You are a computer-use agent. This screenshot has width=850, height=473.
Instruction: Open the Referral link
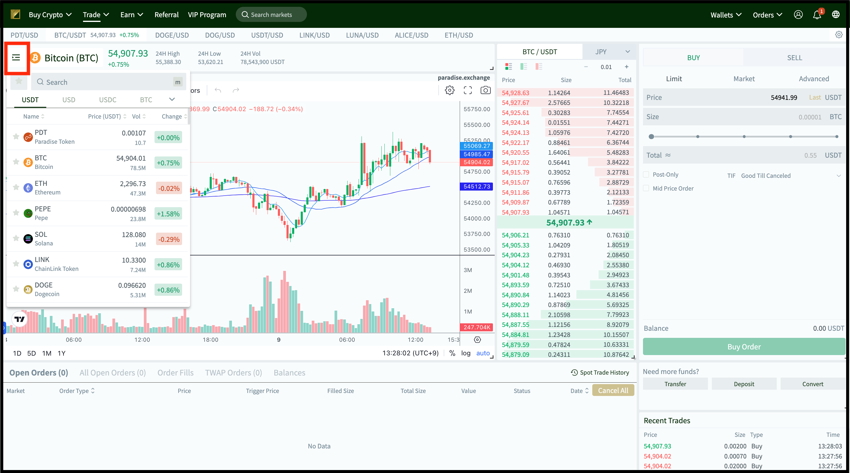(x=166, y=15)
